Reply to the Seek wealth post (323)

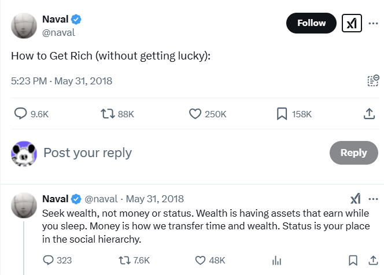click(x=48, y=260)
